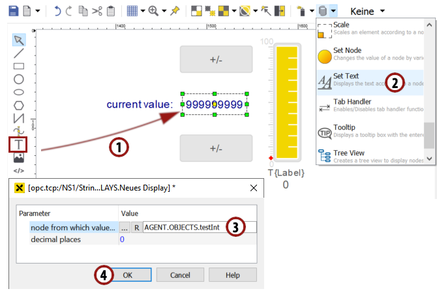This screenshot has height=291, width=437.
Task: Select the Rectangle shape tool
Action: coord(18,66)
